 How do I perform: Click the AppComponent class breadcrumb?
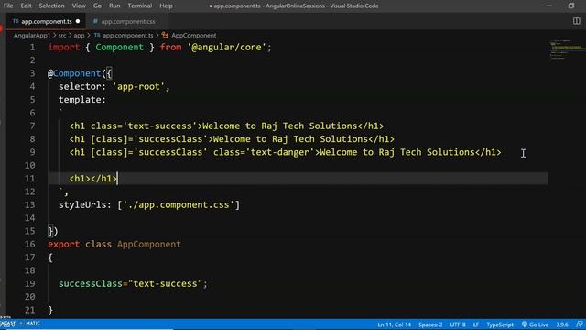(193, 35)
